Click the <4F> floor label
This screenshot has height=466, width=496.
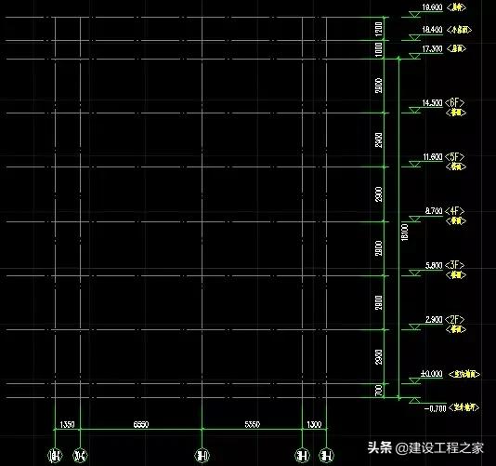point(454,211)
